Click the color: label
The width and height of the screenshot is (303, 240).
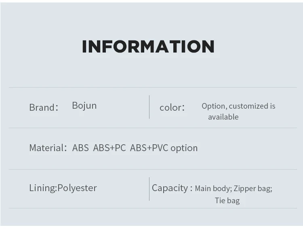(172, 107)
